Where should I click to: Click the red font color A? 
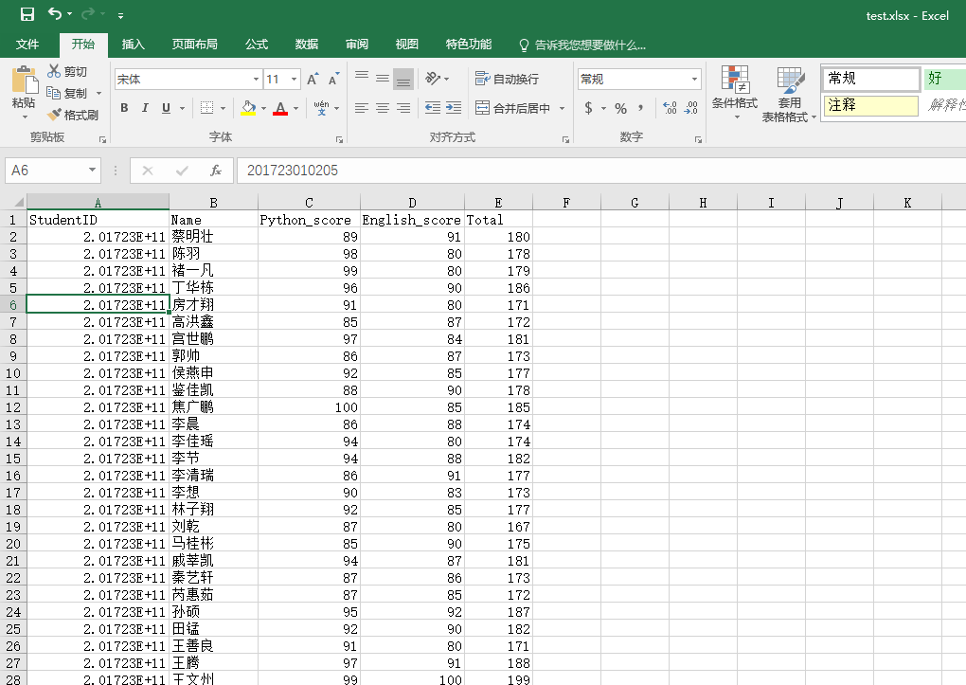[280, 108]
